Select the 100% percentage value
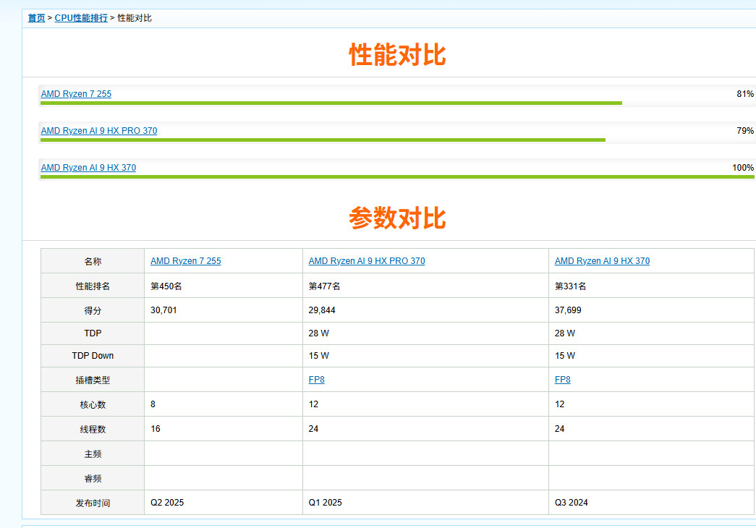Screen dimensions: 756x528 click(743, 167)
